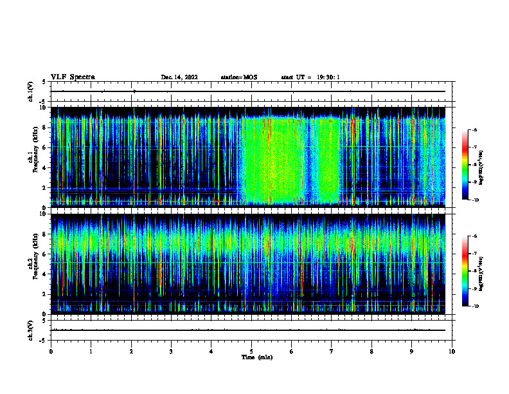Click the time axis end label "10"
Image resolution: width=509 pixels, height=394 pixels.
pyautogui.click(x=452, y=352)
